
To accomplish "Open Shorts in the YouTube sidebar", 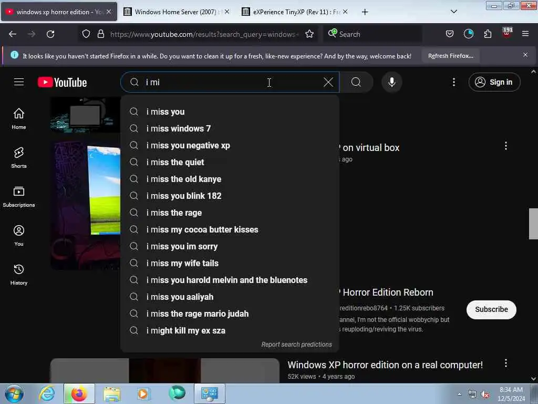I will 19,158.
